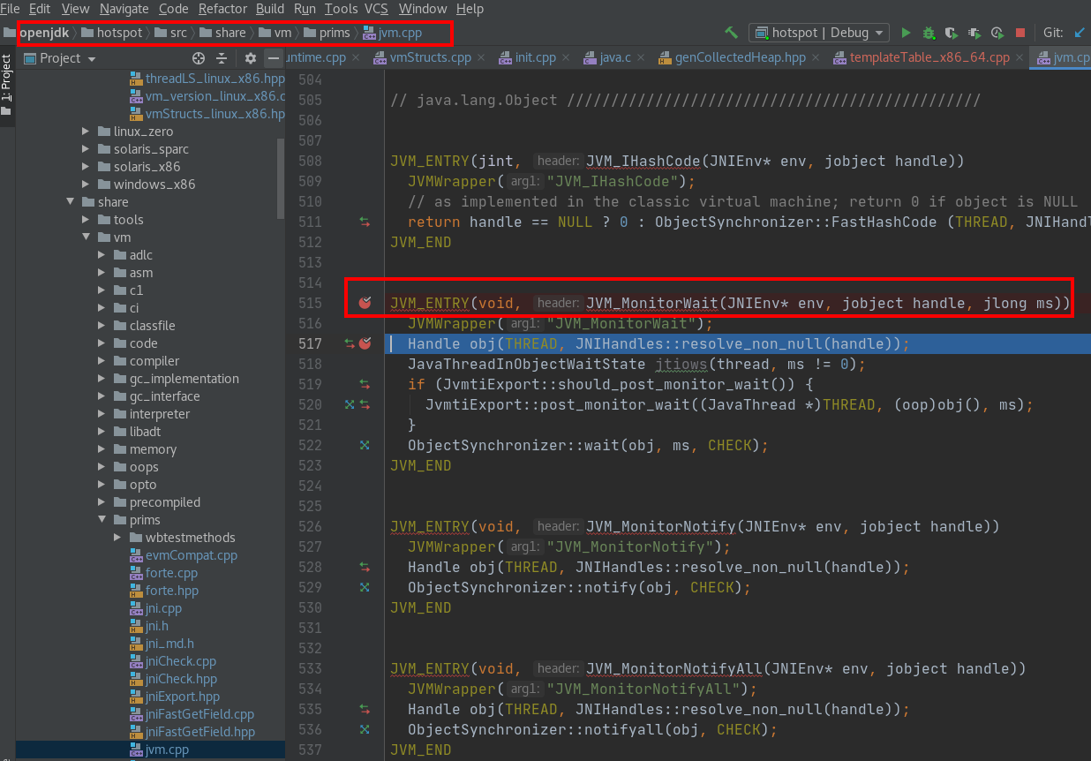Open the Tools menu

pyautogui.click(x=341, y=9)
